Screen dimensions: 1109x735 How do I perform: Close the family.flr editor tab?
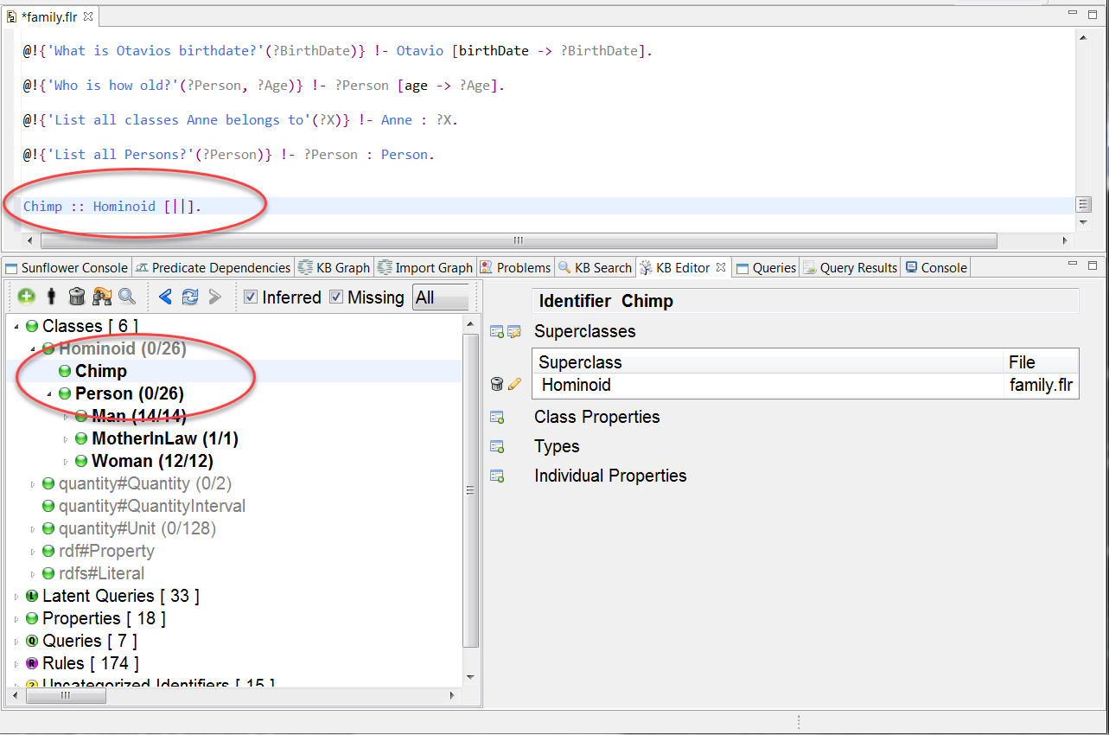pyautogui.click(x=89, y=16)
